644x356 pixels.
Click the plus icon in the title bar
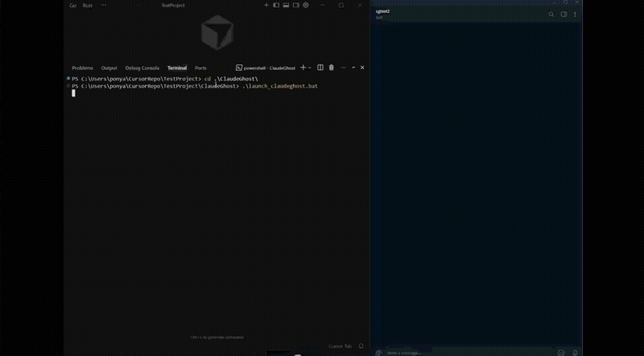266,6
